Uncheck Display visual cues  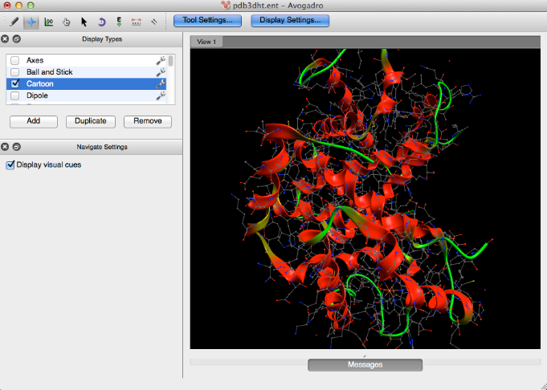[10, 165]
